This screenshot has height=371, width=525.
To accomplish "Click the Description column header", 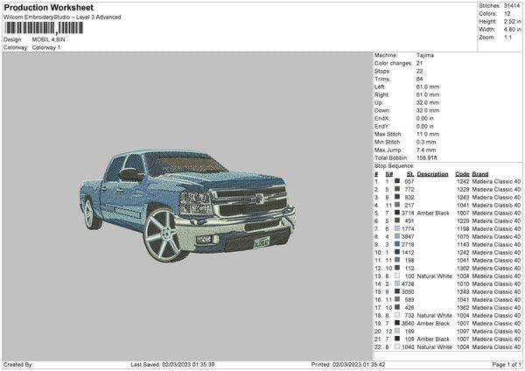I will (x=432, y=173).
